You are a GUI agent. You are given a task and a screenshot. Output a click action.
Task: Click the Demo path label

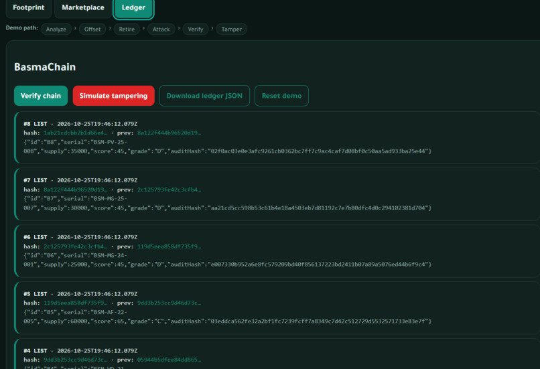22,28
